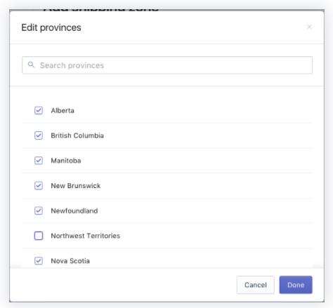Screen dimensions: 333x308
Task: Click the Newfoundland province label
Action: [74, 210]
